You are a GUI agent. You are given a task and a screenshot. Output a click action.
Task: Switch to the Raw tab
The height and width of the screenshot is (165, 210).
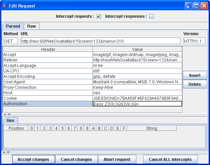[32, 26]
